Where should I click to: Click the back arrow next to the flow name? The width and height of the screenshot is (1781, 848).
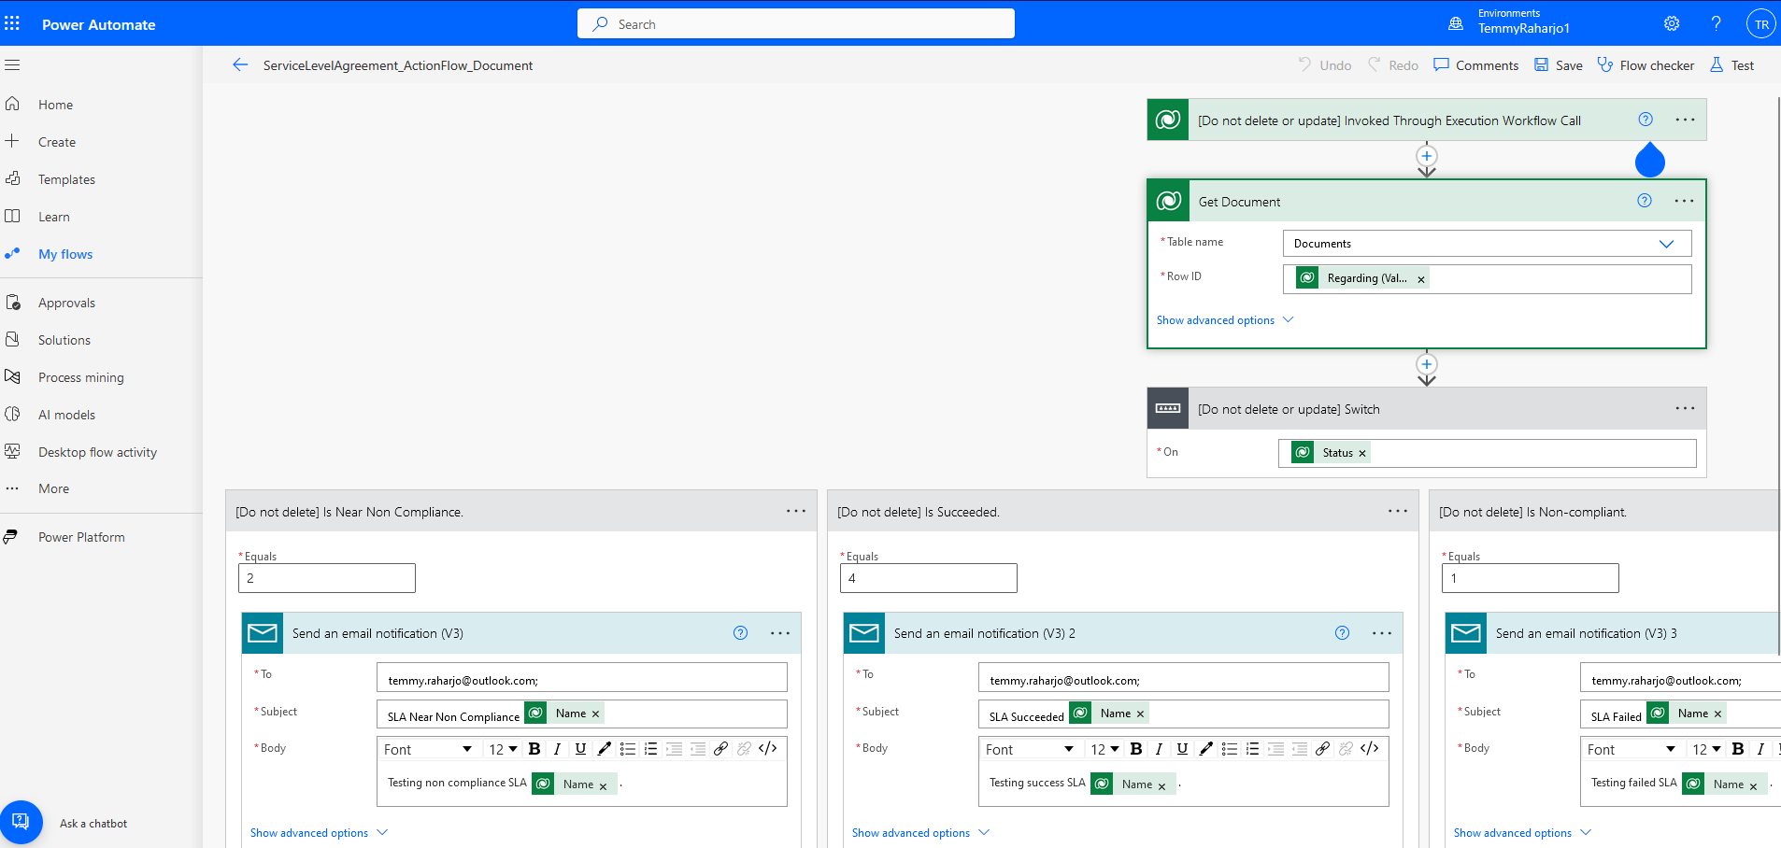coord(240,65)
